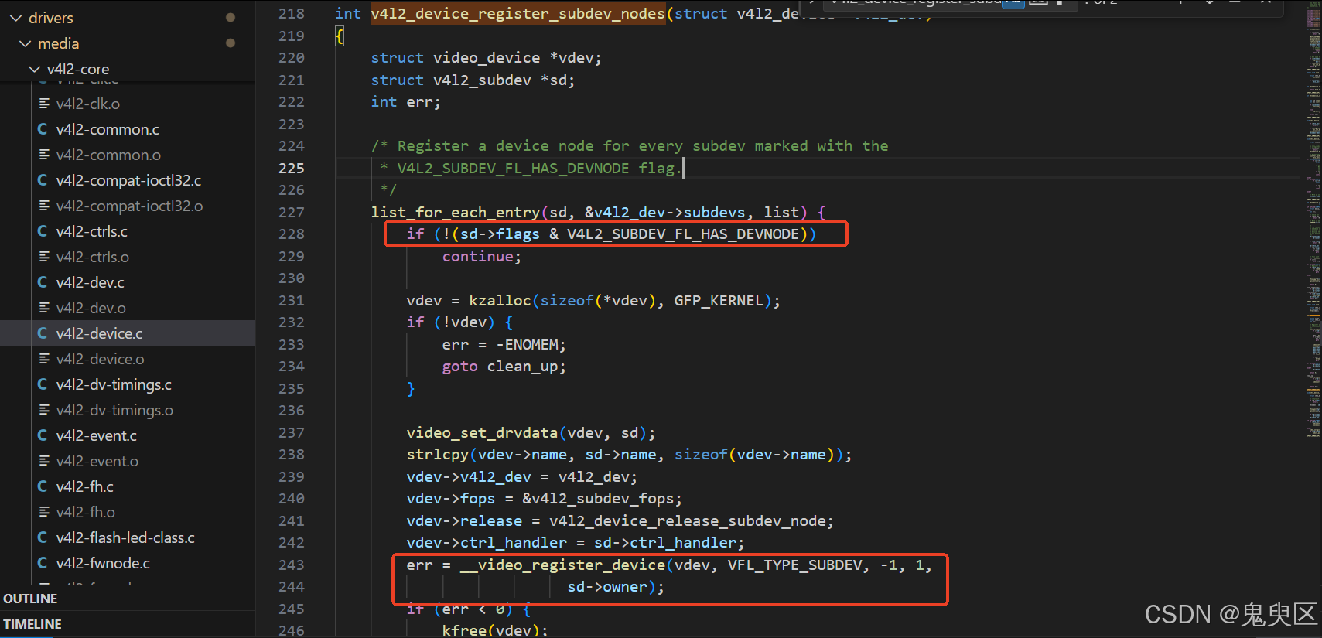1322x638 pixels.
Task: Click the strlcpy call on line 238
Action: (438, 455)
